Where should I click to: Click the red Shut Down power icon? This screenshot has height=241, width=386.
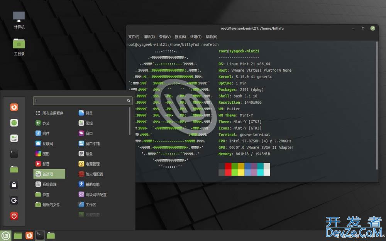coord(14,216)
